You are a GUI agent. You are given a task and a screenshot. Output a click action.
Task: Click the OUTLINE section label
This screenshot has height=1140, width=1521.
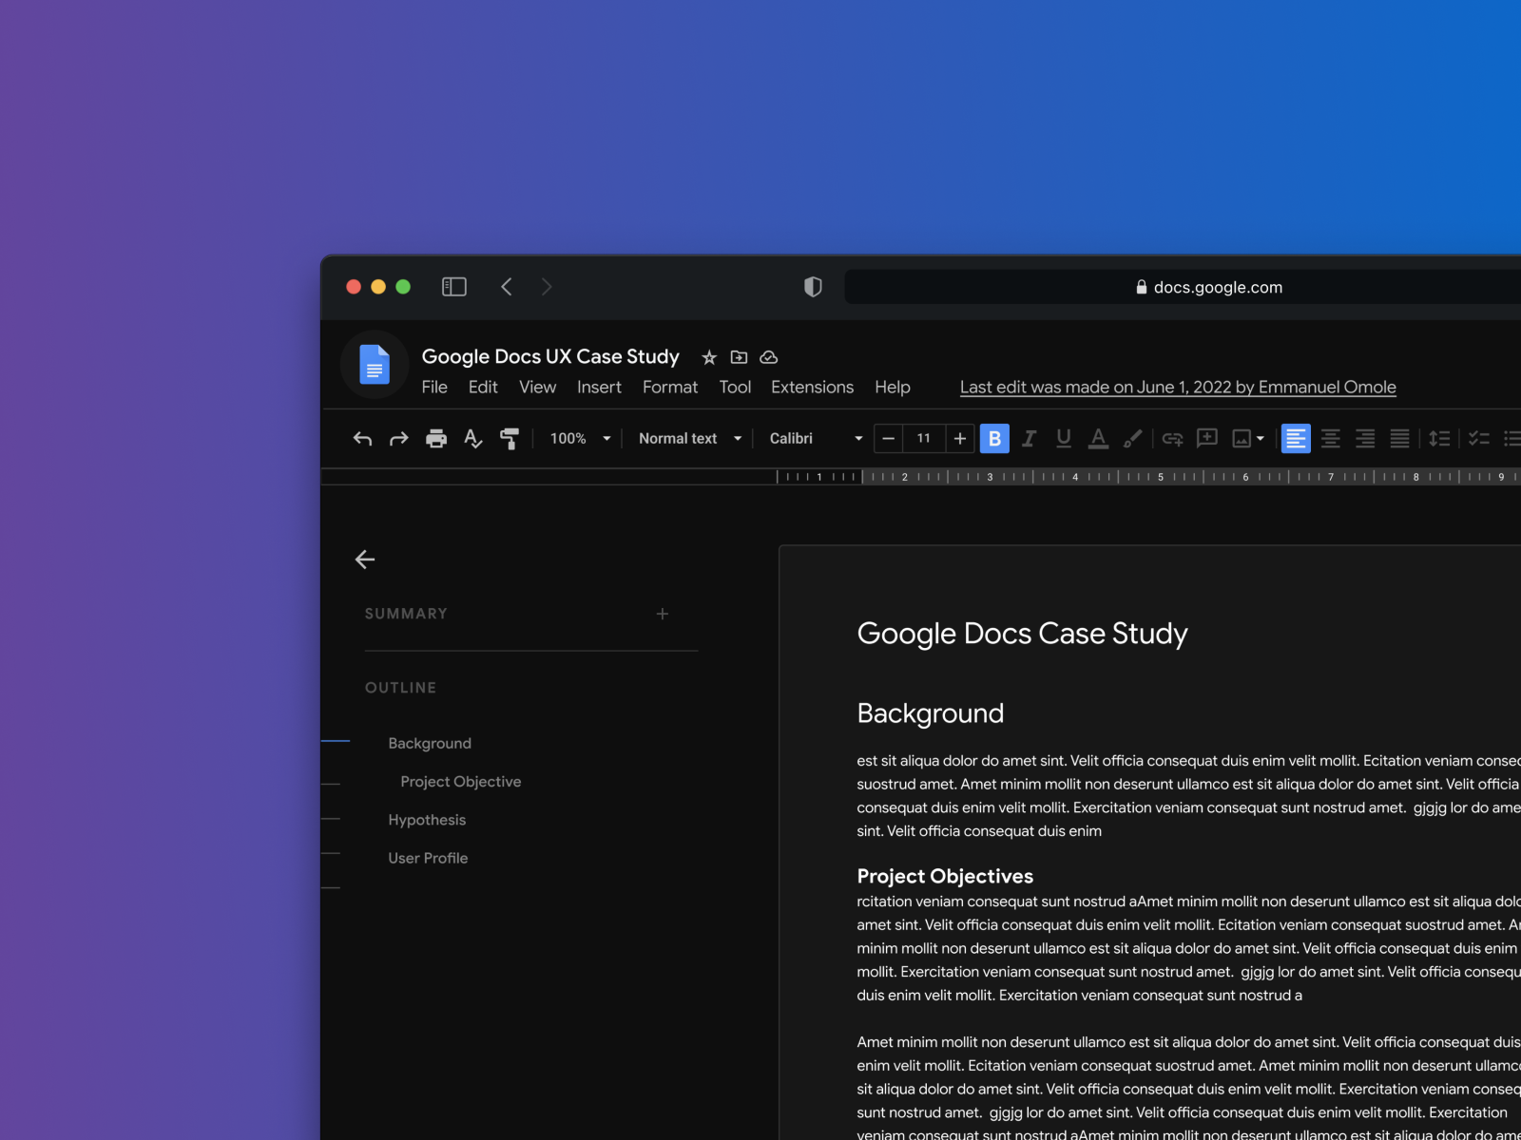click(x=400, y=687)
